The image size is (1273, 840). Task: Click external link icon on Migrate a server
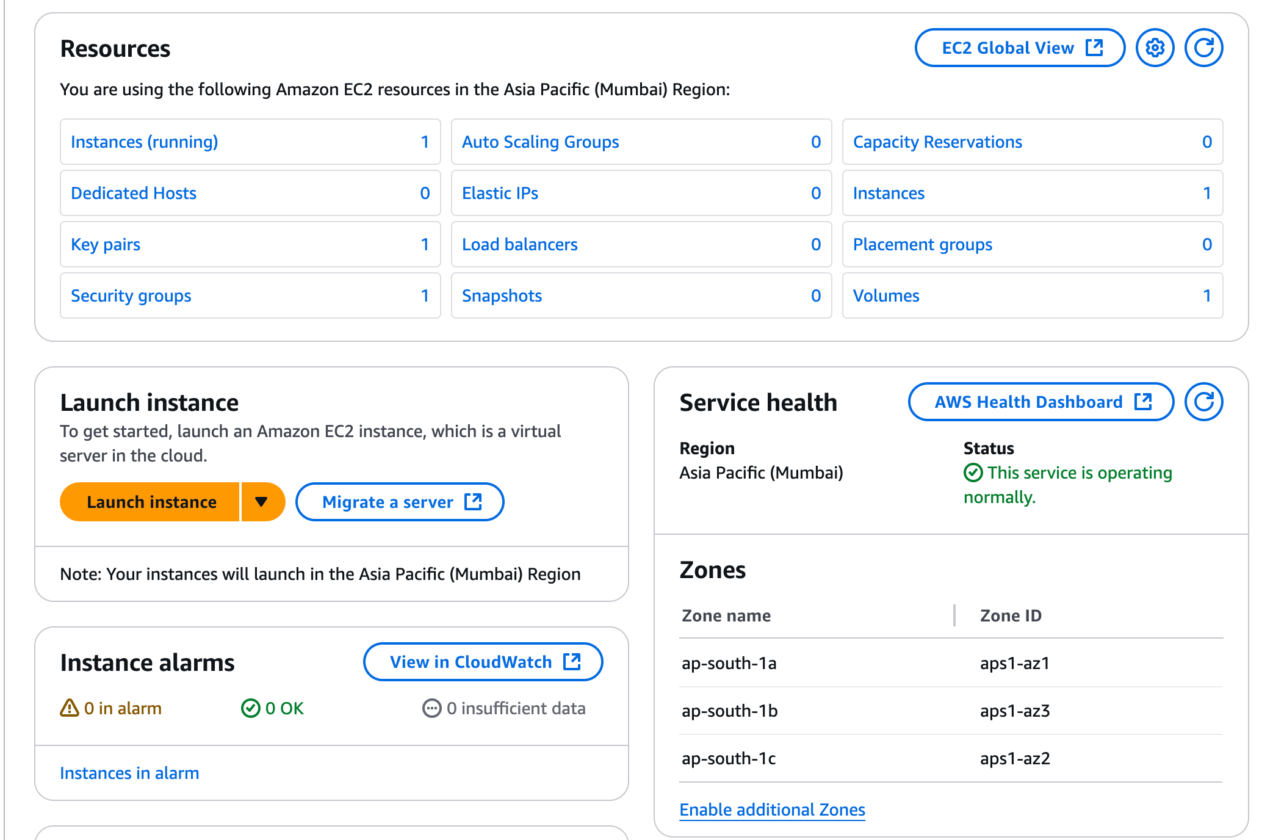coord(474,502)
